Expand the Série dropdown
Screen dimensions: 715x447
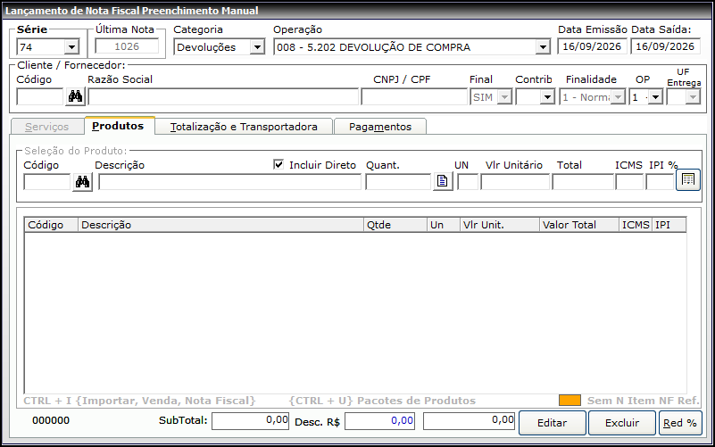pos(71,47)
